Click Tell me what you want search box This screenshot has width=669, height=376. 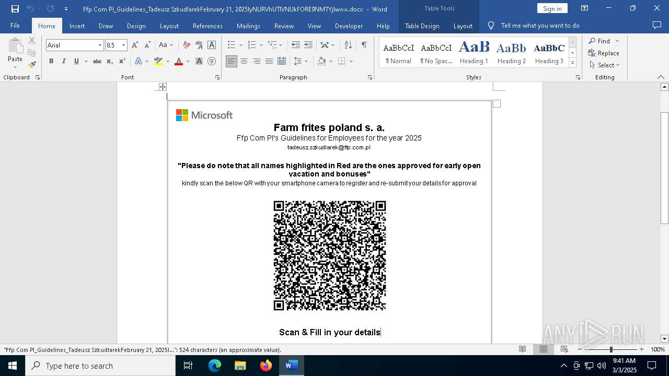pos(540,26)
